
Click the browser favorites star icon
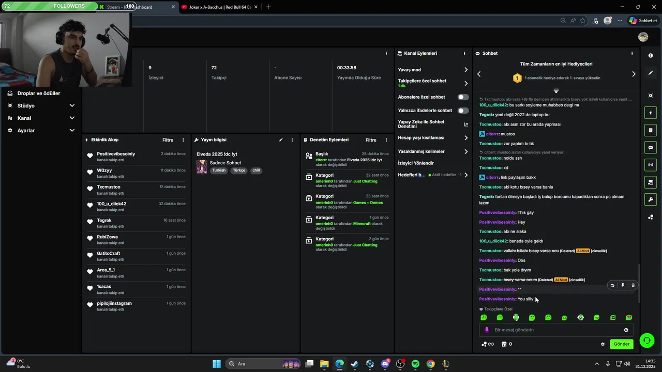pos(583,21)
